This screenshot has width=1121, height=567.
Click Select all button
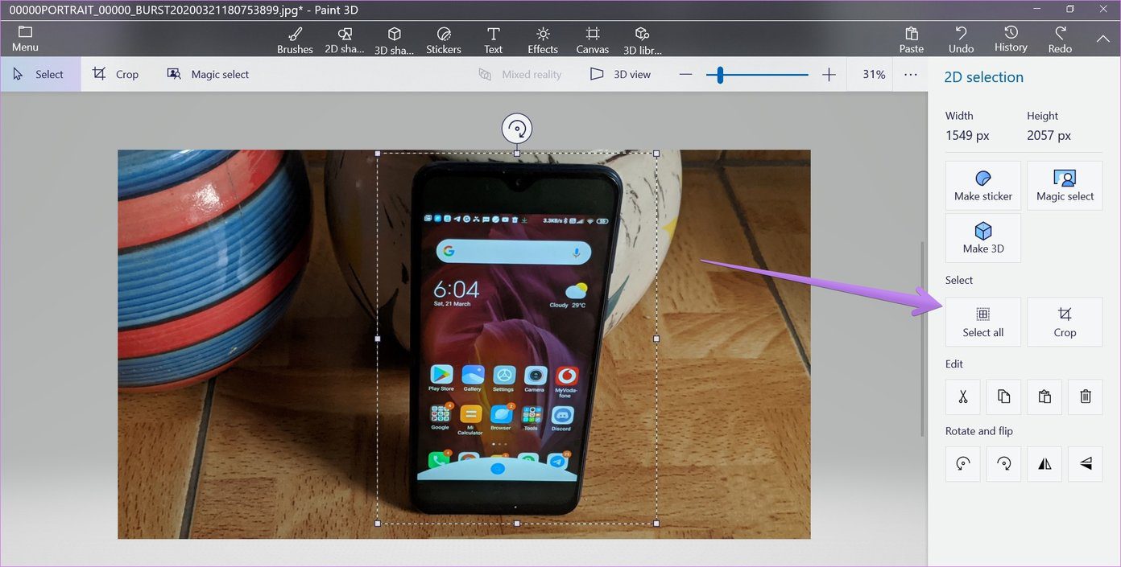[982, 322]
